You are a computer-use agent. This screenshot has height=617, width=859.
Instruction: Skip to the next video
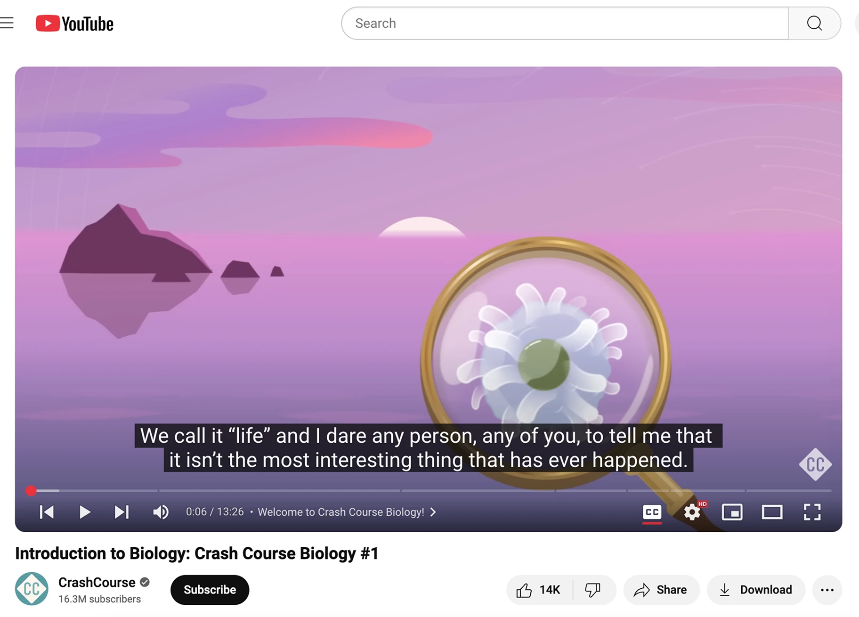pyautogui.click(x=122, y=512)
